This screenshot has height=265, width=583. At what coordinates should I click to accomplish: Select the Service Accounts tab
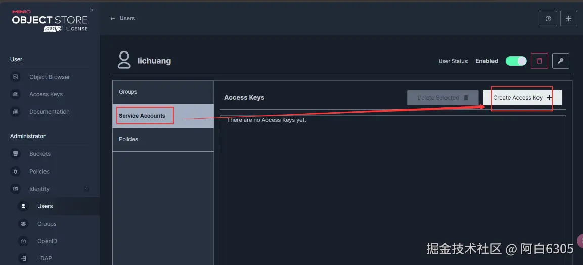coord(163,116)
